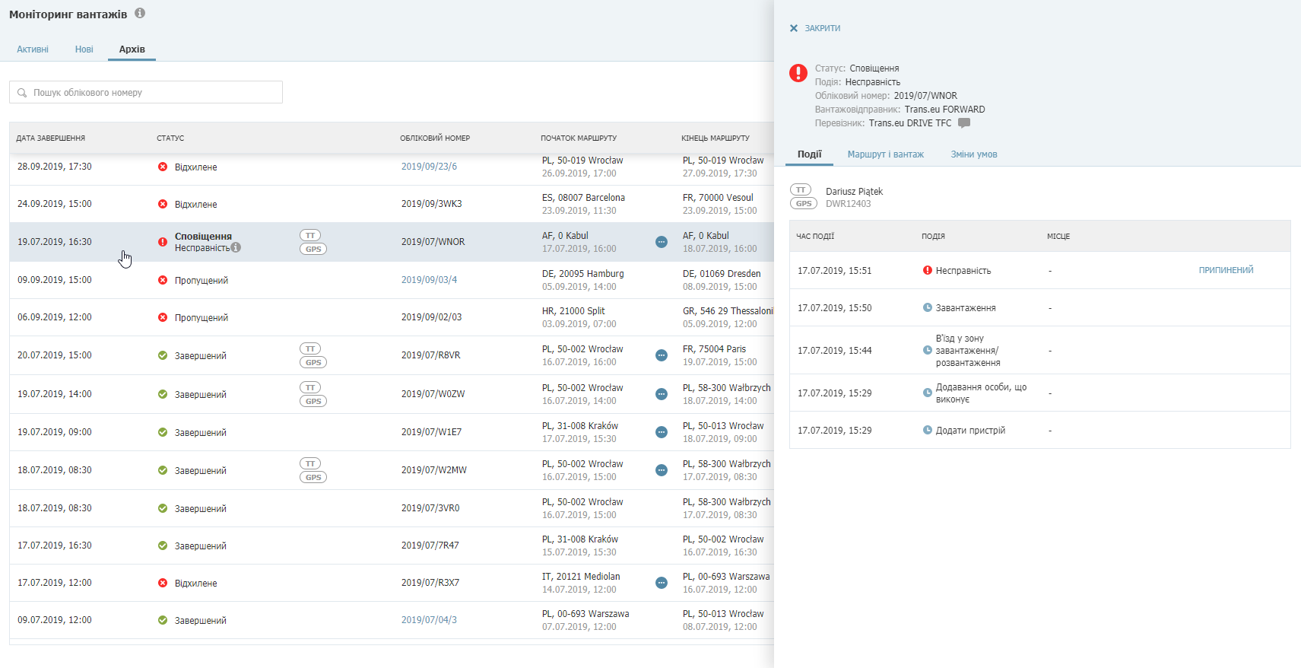Click the date 09.07.2019, 12:00

[x=55, y=620]
